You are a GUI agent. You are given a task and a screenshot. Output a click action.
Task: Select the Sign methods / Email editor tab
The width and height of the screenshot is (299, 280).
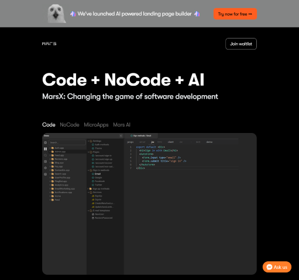pos(141,136)
